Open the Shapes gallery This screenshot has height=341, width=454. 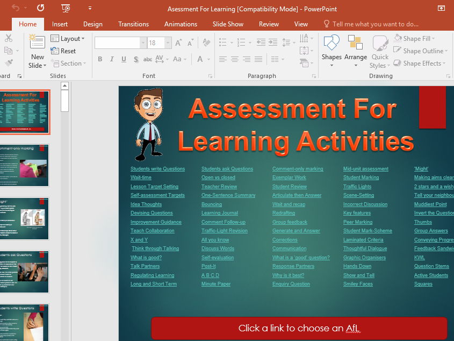coord(332,51)
